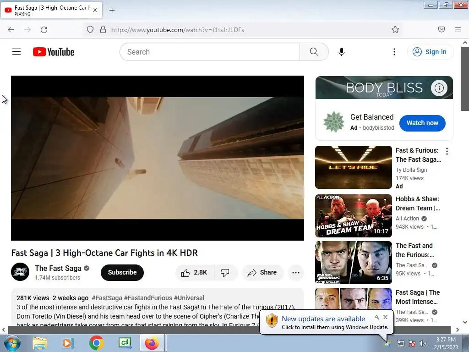Click New updates are available notification

point(323,319)
